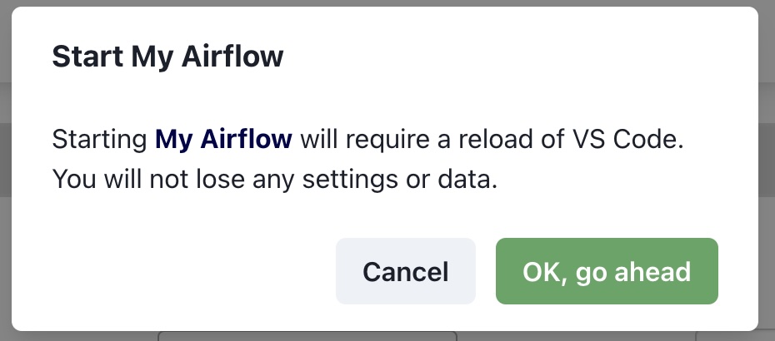Click the Cancel button

(x=405, y=271)
